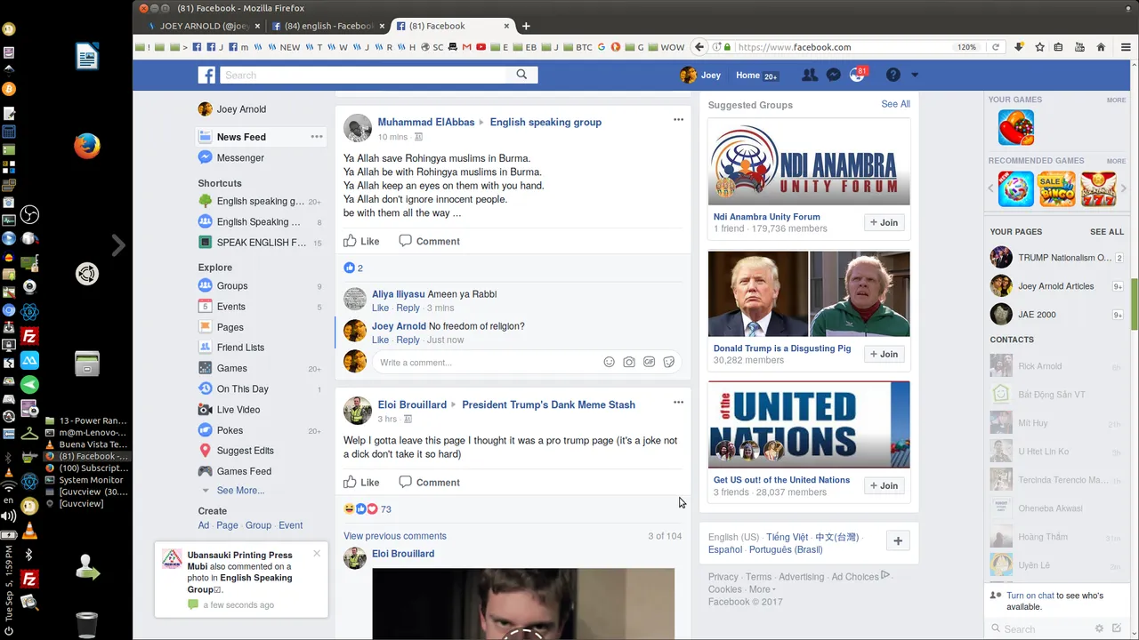Show next recommended games arrow
The image size is (1139, 640).
point(1125,188)
